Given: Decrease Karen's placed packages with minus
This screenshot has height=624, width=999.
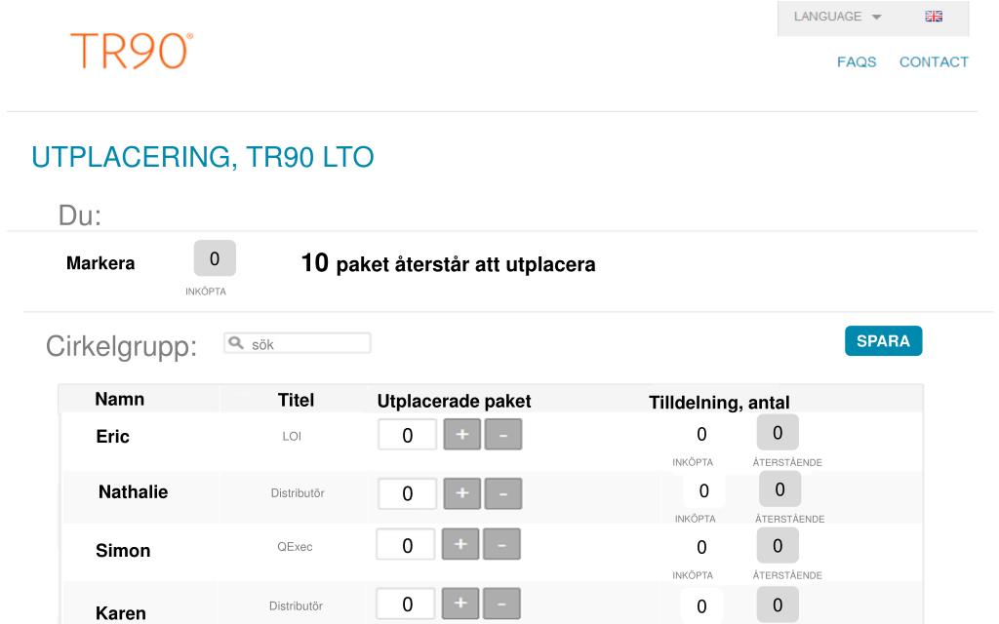Looking at the screenshot, I should point(501,604).
